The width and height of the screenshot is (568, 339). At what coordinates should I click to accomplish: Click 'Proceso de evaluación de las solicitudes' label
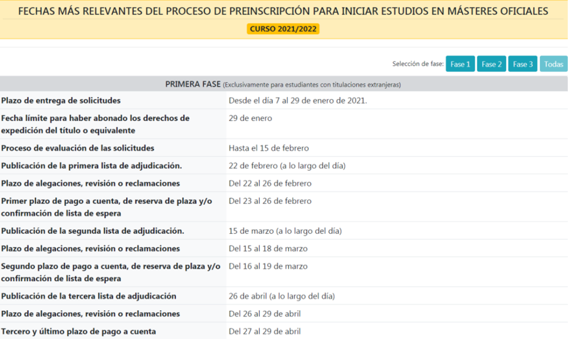click(78, 148)
